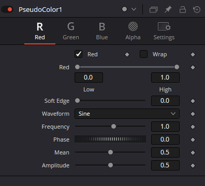205x186 pixels.
Task: Click the Mean label
Action: coord(62,152)
